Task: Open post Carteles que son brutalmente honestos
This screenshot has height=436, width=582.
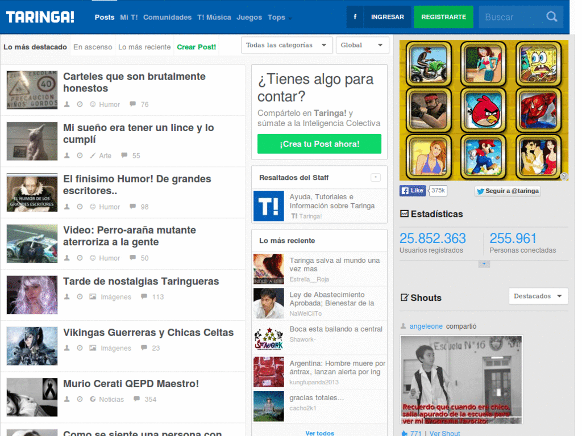Action: pos(134,82)
